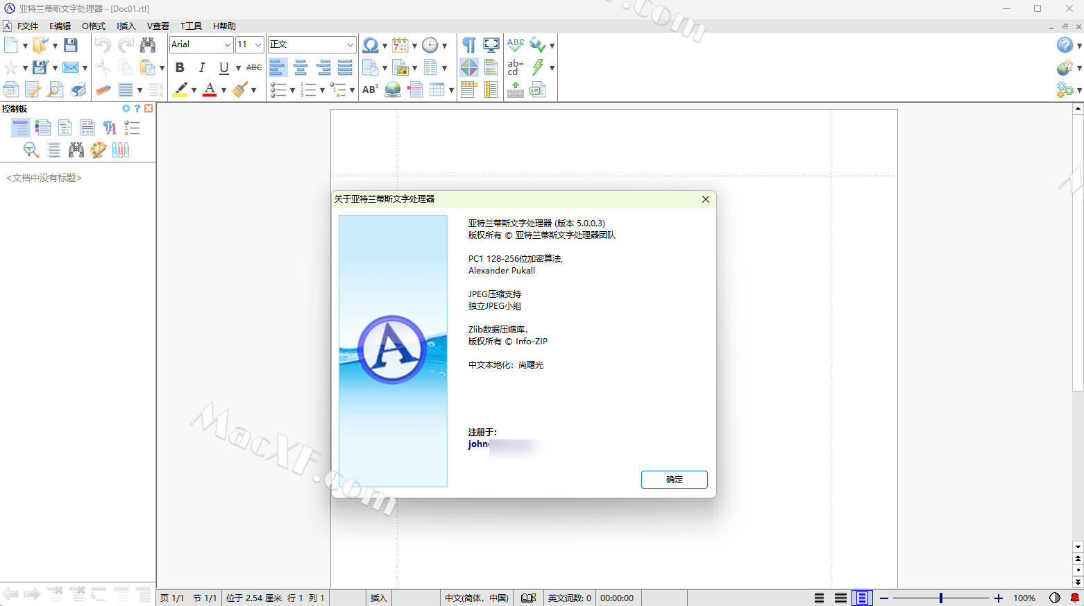Open the T工具 menu

click(191, 26)
